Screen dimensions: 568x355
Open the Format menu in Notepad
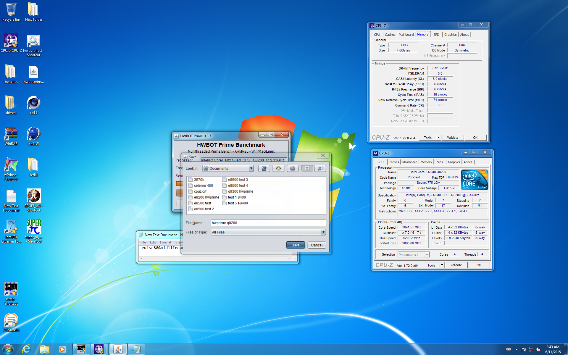pos(165,242)
